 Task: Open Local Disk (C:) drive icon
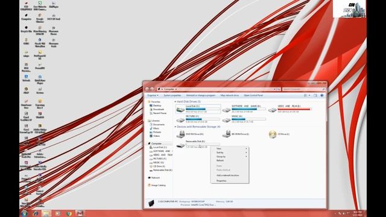[x=180, y=110]
